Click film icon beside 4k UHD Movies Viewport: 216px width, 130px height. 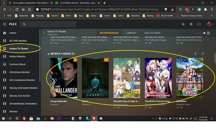(x=5, y=41)
